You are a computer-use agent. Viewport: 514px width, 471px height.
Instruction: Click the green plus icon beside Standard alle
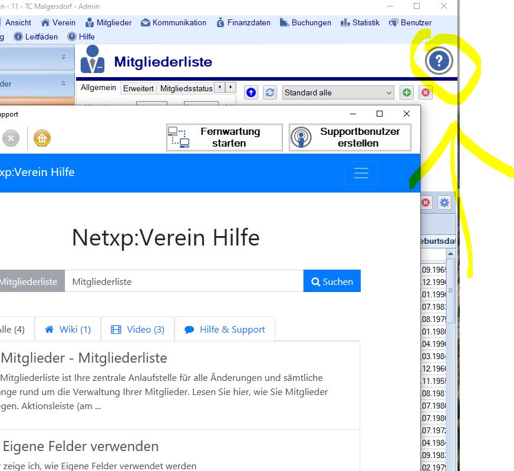click(407, 92)
